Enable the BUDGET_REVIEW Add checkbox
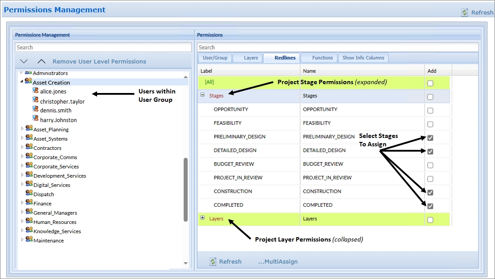The image size is (495, 279). point(430,165)
